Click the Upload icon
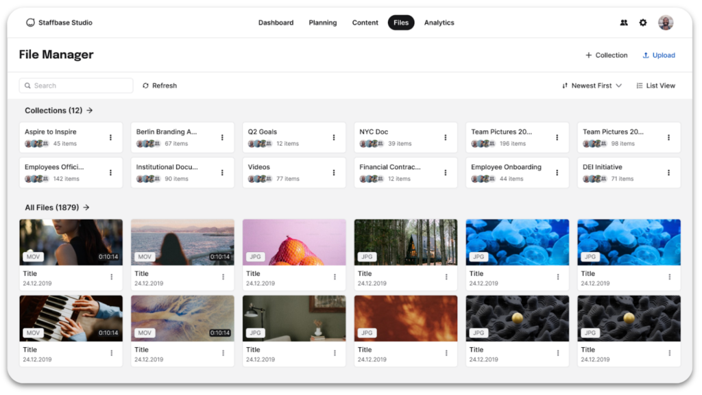 click(x=645, y=55)
